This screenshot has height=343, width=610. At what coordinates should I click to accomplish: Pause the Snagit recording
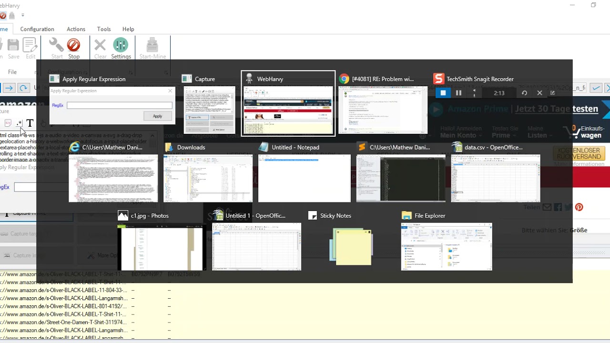click(x=458, y=93)
